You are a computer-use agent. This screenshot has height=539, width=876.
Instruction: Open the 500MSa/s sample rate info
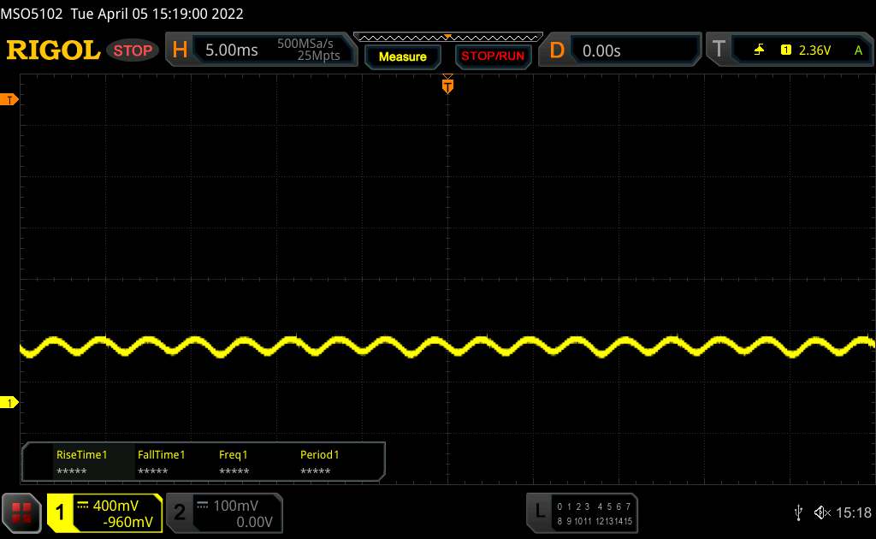point(305,44)
